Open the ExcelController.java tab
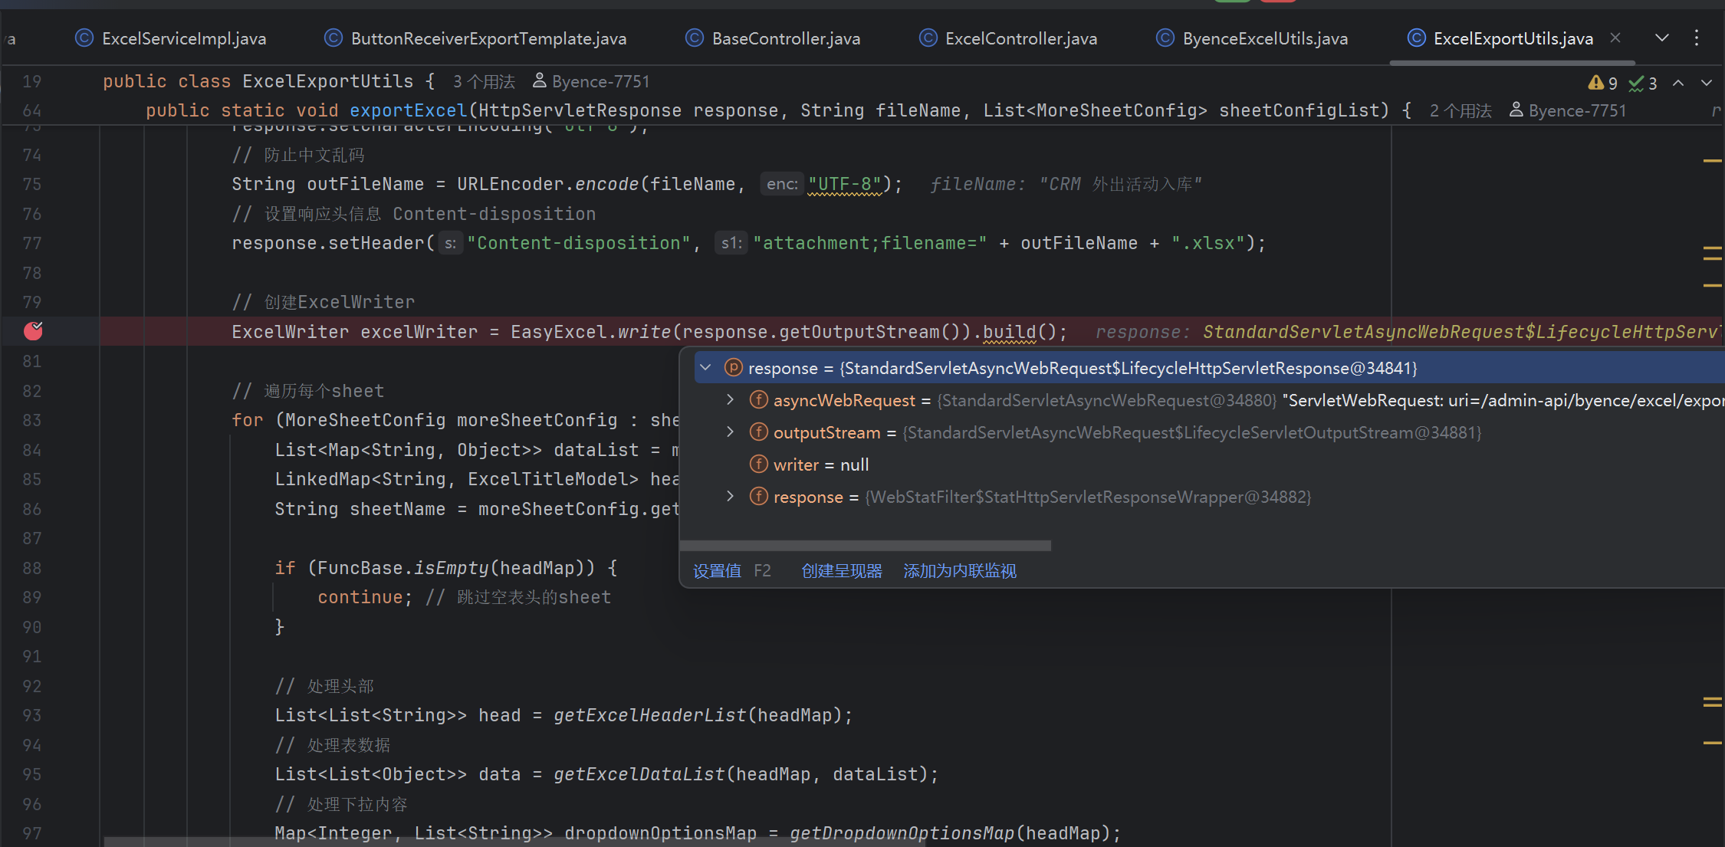This screenshot has height=847, width=1725. (1020, 38)
